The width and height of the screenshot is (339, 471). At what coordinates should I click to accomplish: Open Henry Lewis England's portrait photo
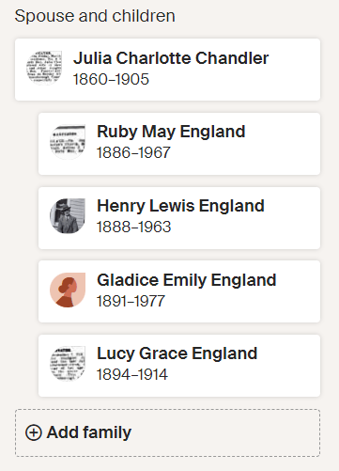click(68, 216)
